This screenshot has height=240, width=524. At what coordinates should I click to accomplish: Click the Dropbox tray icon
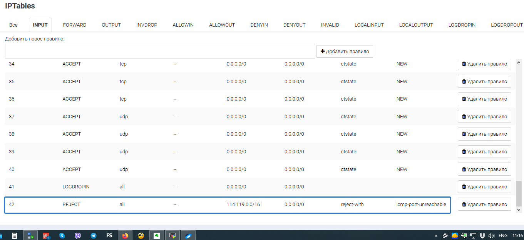483,235
